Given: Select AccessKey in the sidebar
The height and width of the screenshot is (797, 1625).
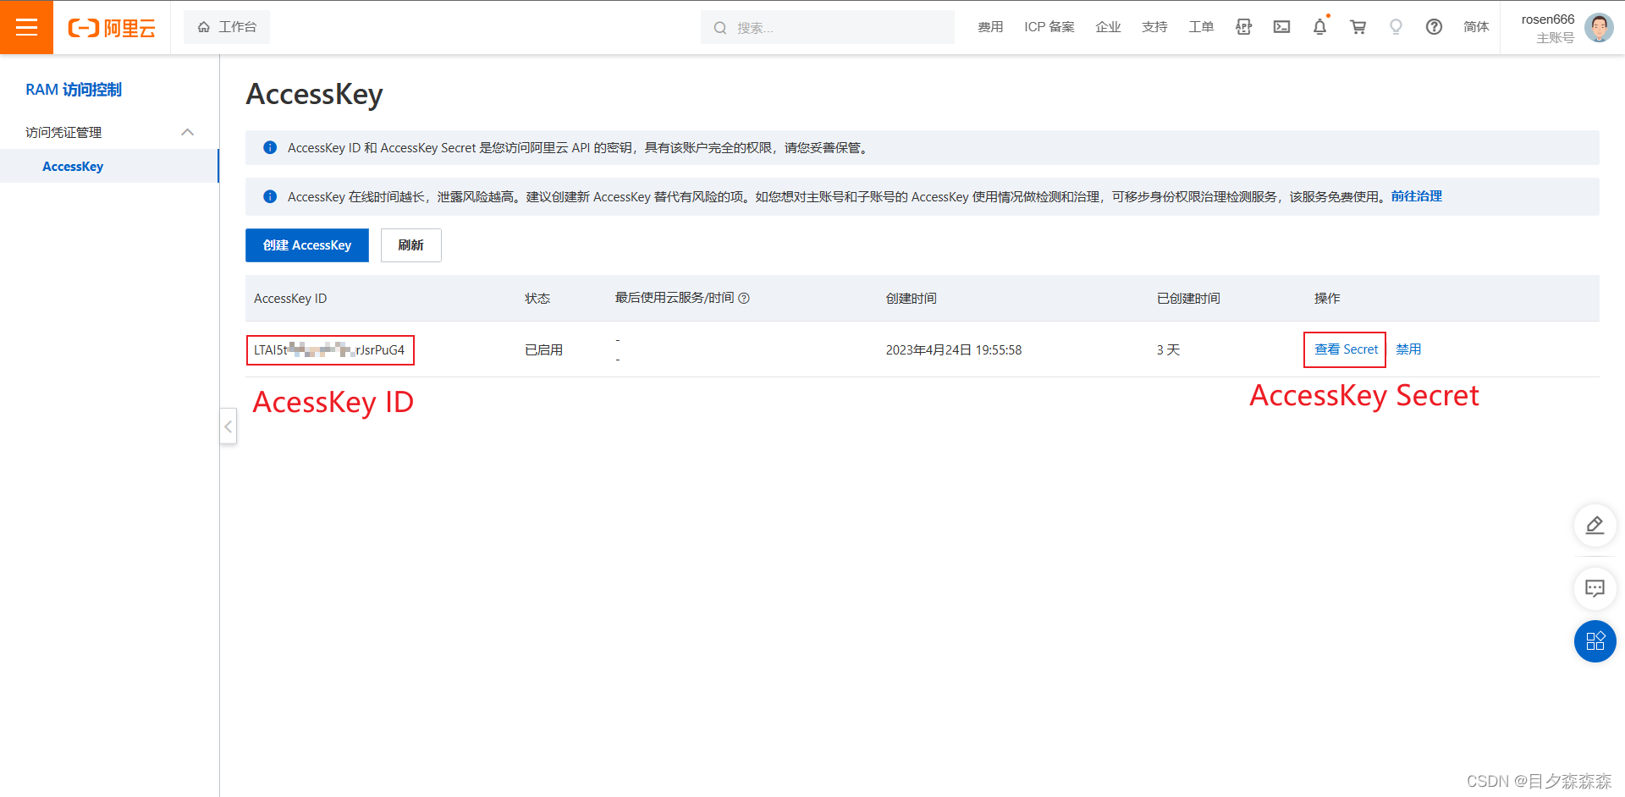Looking at the screenshot, I should coord(73,166).
